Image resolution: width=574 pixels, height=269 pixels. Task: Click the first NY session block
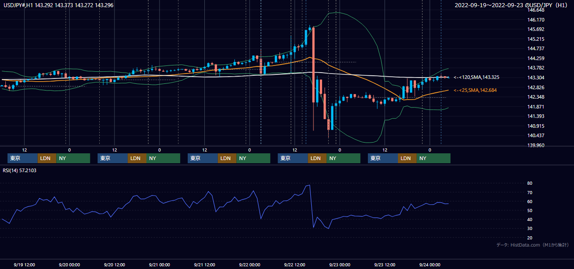[73, 158]
